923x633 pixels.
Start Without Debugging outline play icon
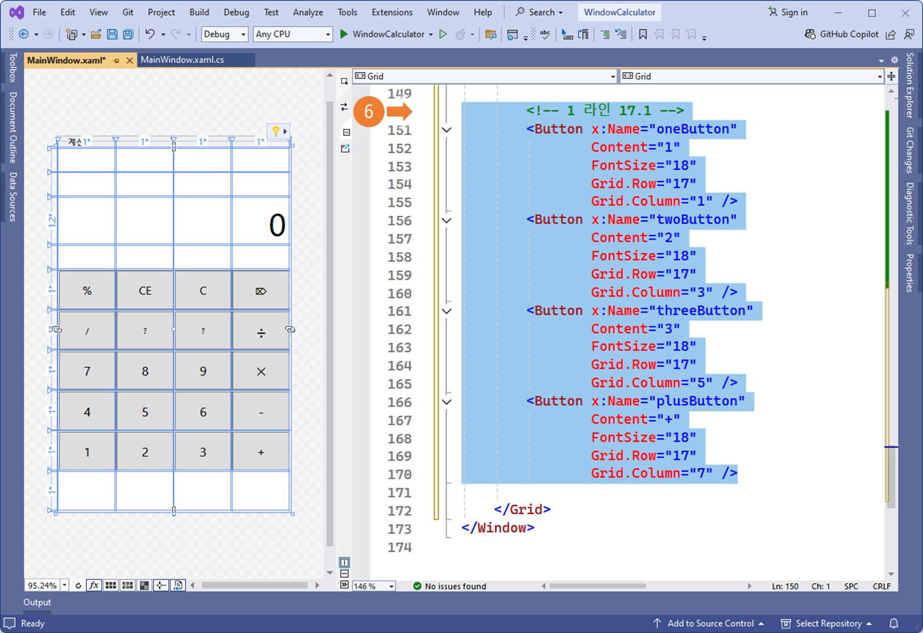444,34
